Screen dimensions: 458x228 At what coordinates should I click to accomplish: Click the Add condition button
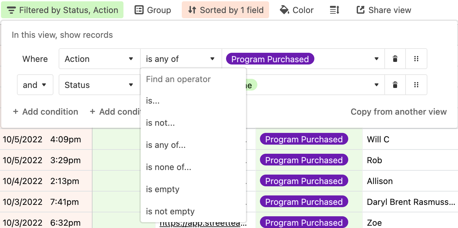[x=46, y=112]
